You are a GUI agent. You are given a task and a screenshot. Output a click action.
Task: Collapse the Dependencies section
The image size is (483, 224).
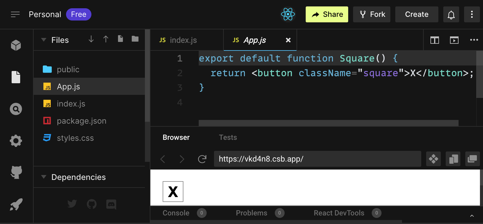44,177
